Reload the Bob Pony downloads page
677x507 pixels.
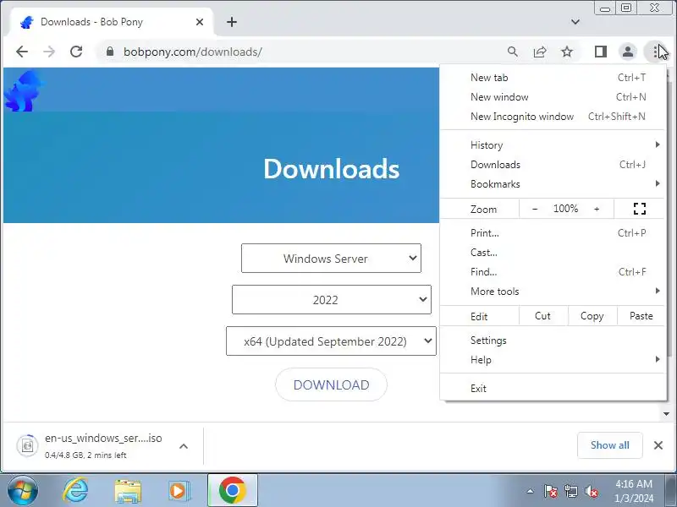click(x=76, y=52)
